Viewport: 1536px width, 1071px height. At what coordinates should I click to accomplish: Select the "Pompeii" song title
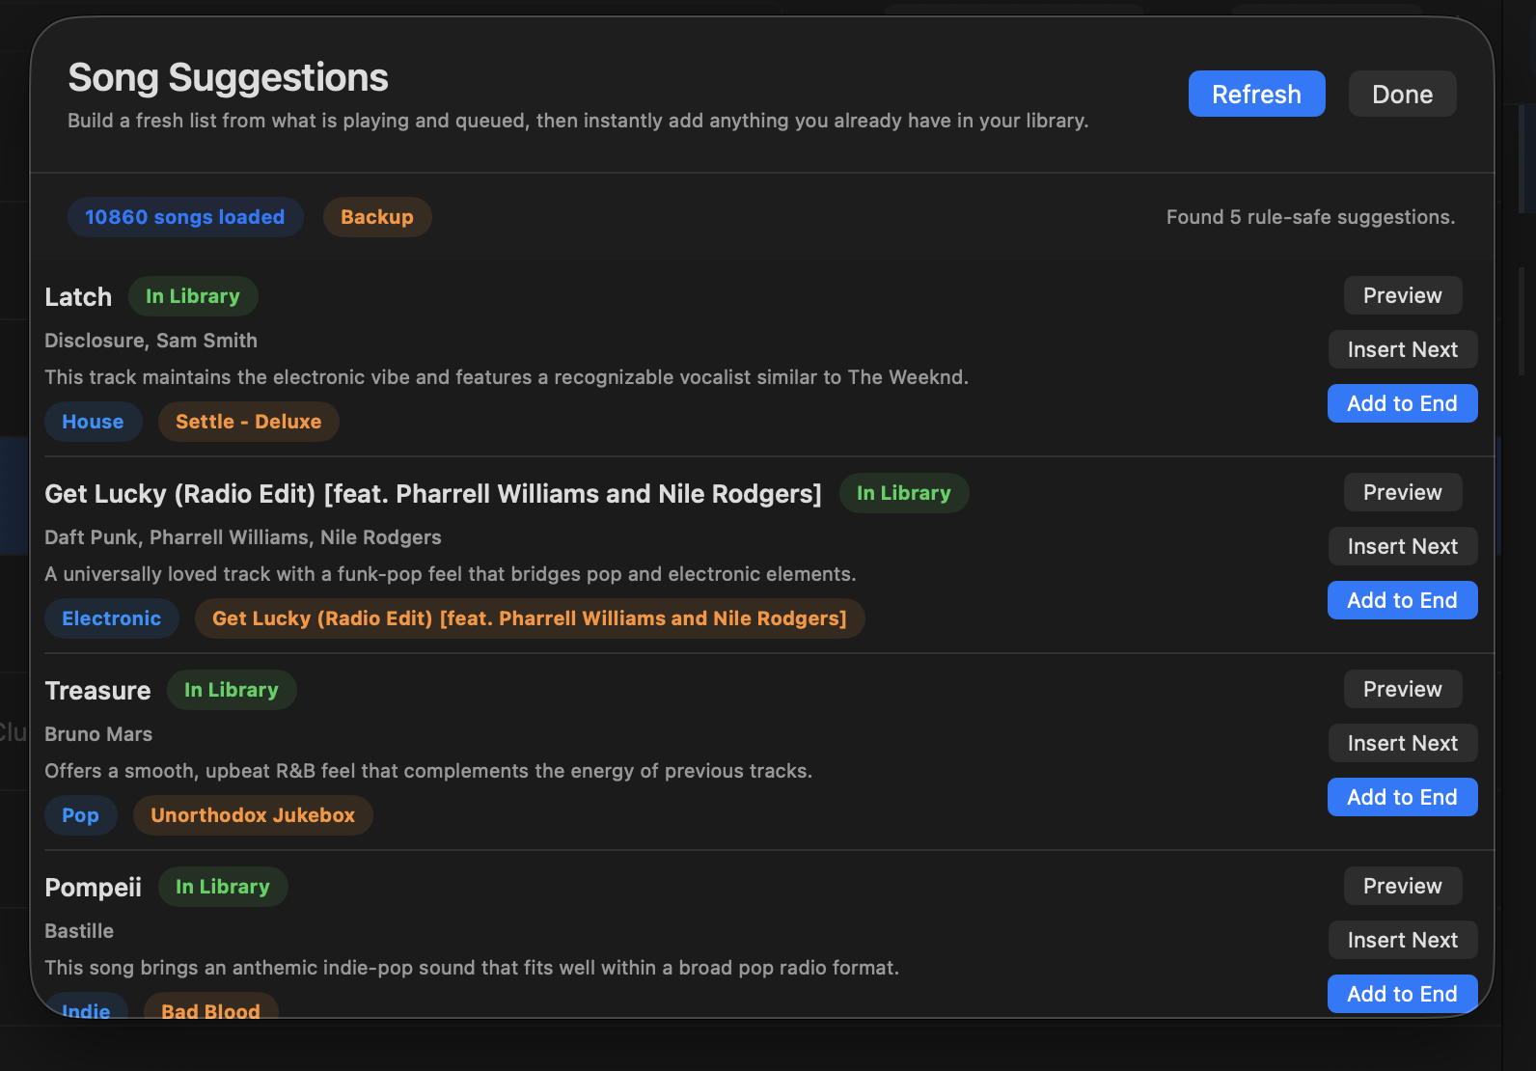[93, 888]
